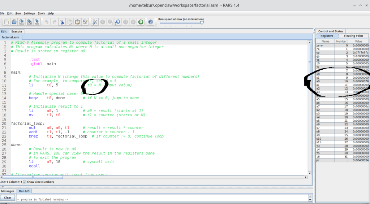Assemble the program with the wrench icon
This screenshot has width=370, height=204.
pyautogui.click(x=95, y=22)
